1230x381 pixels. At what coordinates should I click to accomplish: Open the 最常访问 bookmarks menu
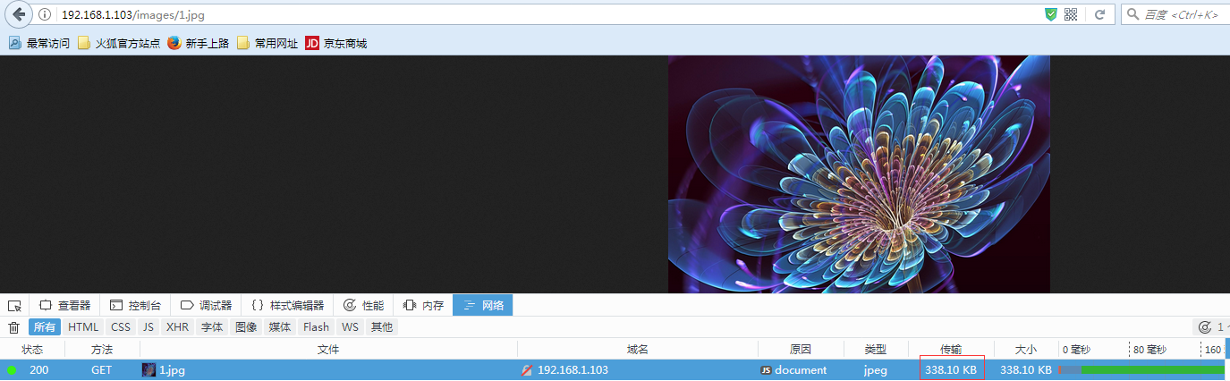pyautogui.click(x=39, y=43)
